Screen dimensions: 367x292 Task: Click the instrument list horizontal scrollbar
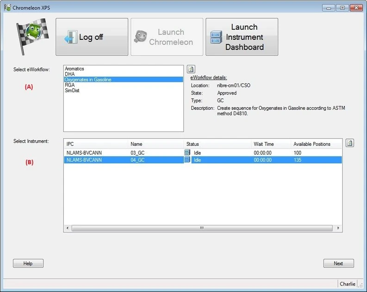point(202,228)
